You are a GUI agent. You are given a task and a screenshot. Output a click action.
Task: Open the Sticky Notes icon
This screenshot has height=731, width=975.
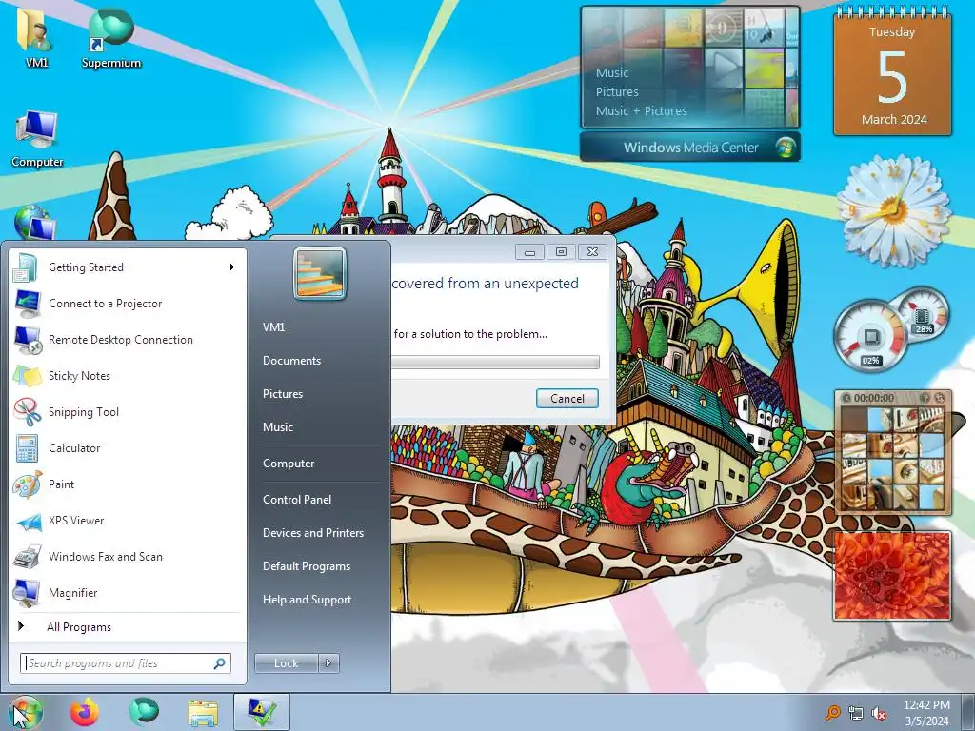pos(27,376)
